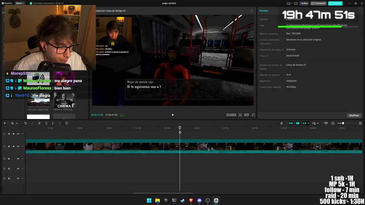Zoom in timeline with plus magnifier
This screenshot has width=365, height=205.
(360, 123)
